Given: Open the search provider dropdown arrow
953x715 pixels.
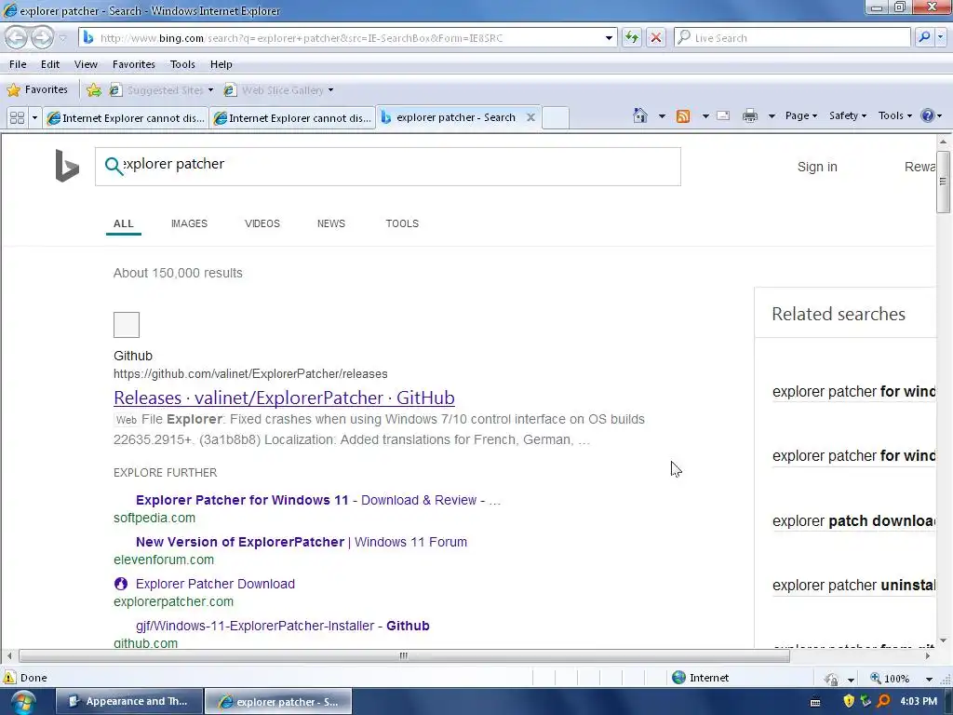Looking at the screenshot, I should click(x=941, y=37).
